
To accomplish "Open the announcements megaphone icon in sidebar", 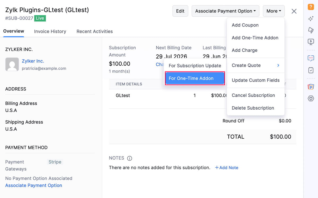I will pyautogui.click(x=311, y=30).
